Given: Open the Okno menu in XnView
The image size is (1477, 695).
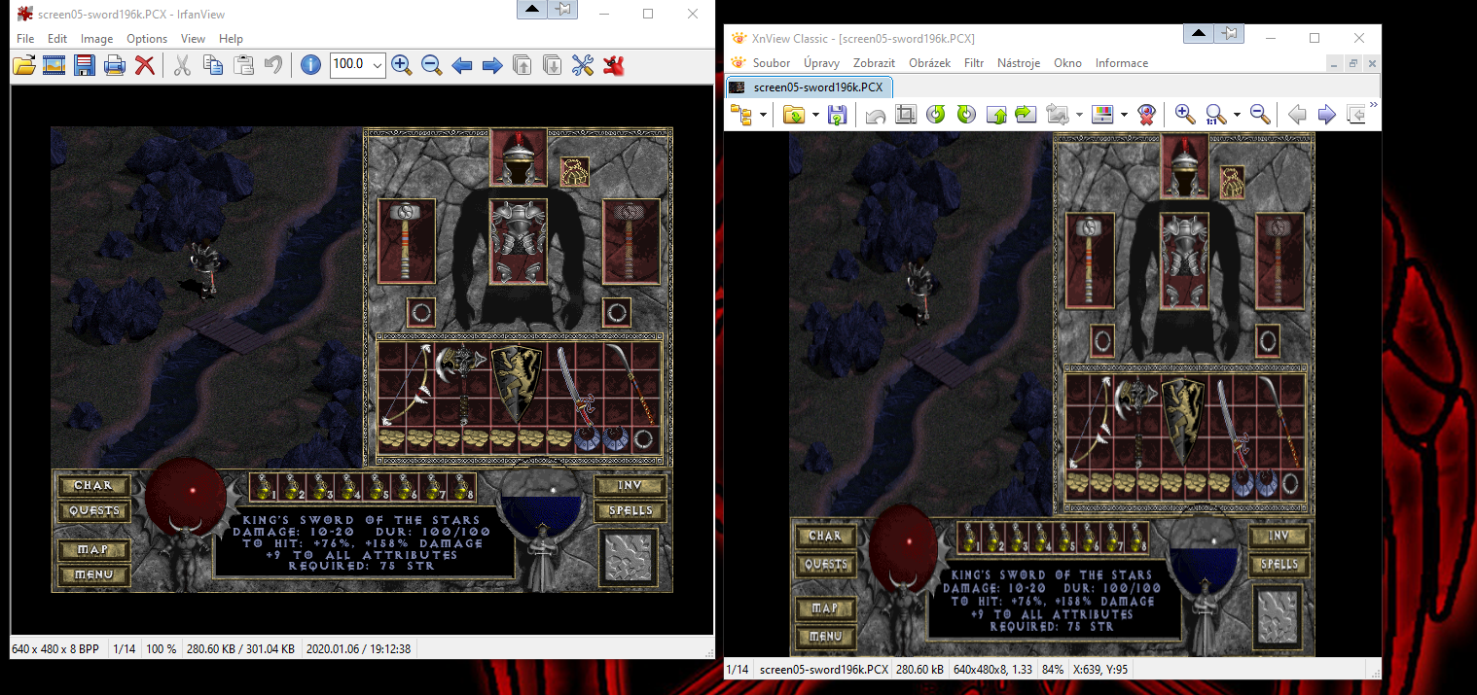Looking at the screenshot, I should point(1067,63).
